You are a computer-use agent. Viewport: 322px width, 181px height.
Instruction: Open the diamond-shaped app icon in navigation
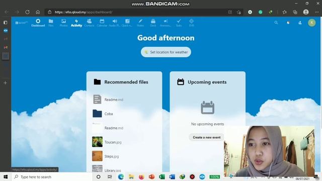coord(191,21)
